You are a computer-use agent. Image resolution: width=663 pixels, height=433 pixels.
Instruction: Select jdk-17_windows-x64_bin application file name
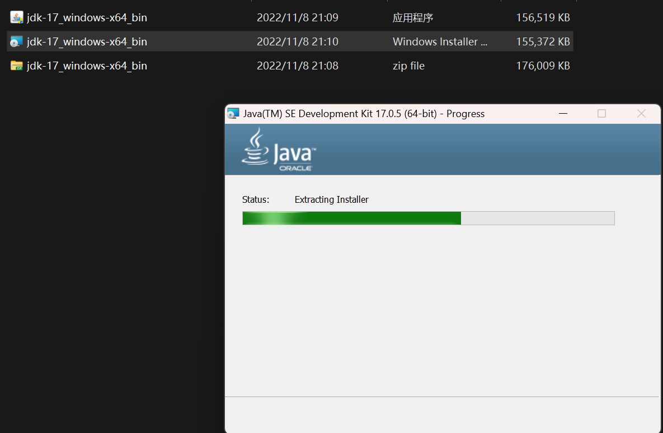pyautogui.click(x=87, y=18)
